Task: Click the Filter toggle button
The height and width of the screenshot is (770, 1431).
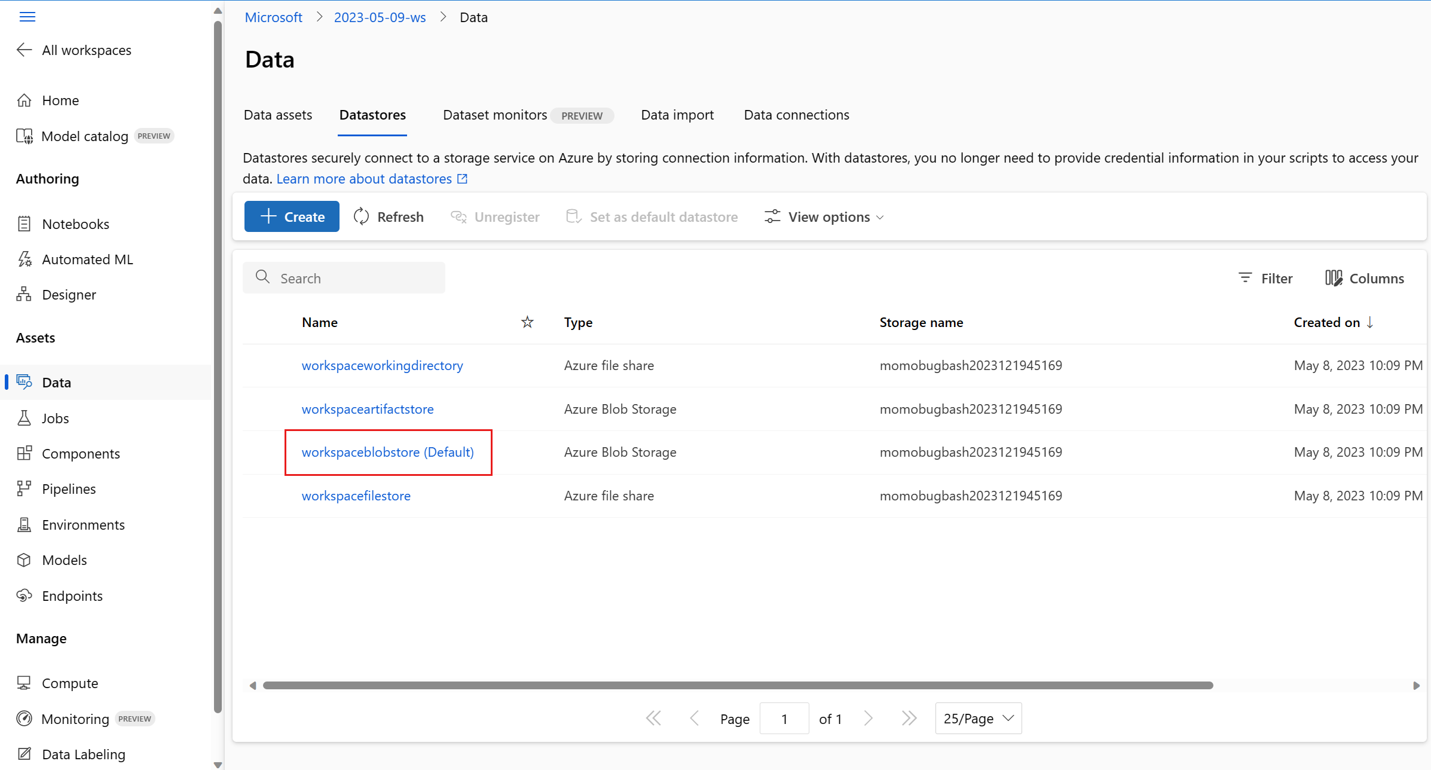Action: click(x=1265, y=279)
